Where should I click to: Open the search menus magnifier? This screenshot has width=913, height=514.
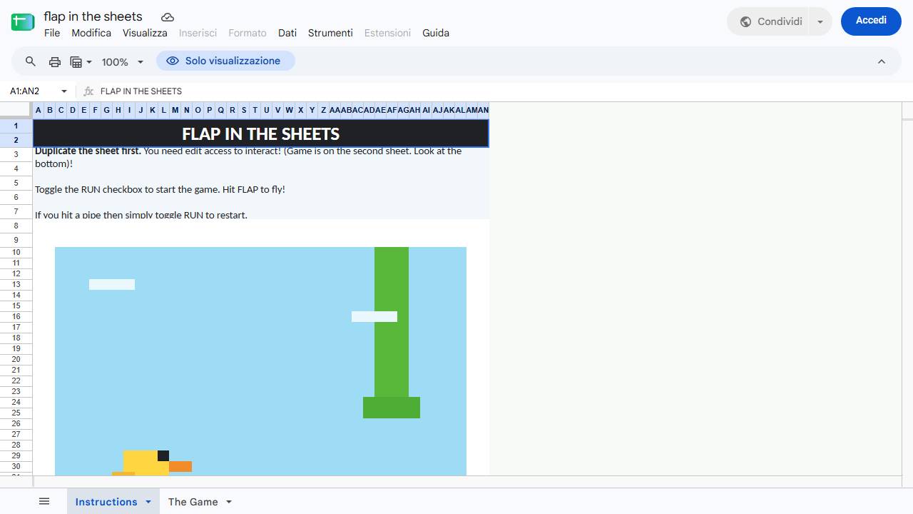click(x=31, y=61)
